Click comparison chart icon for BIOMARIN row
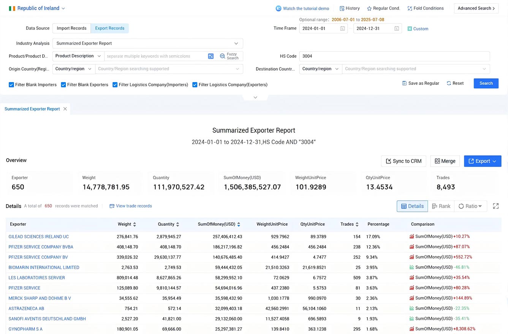 (412, 267)
